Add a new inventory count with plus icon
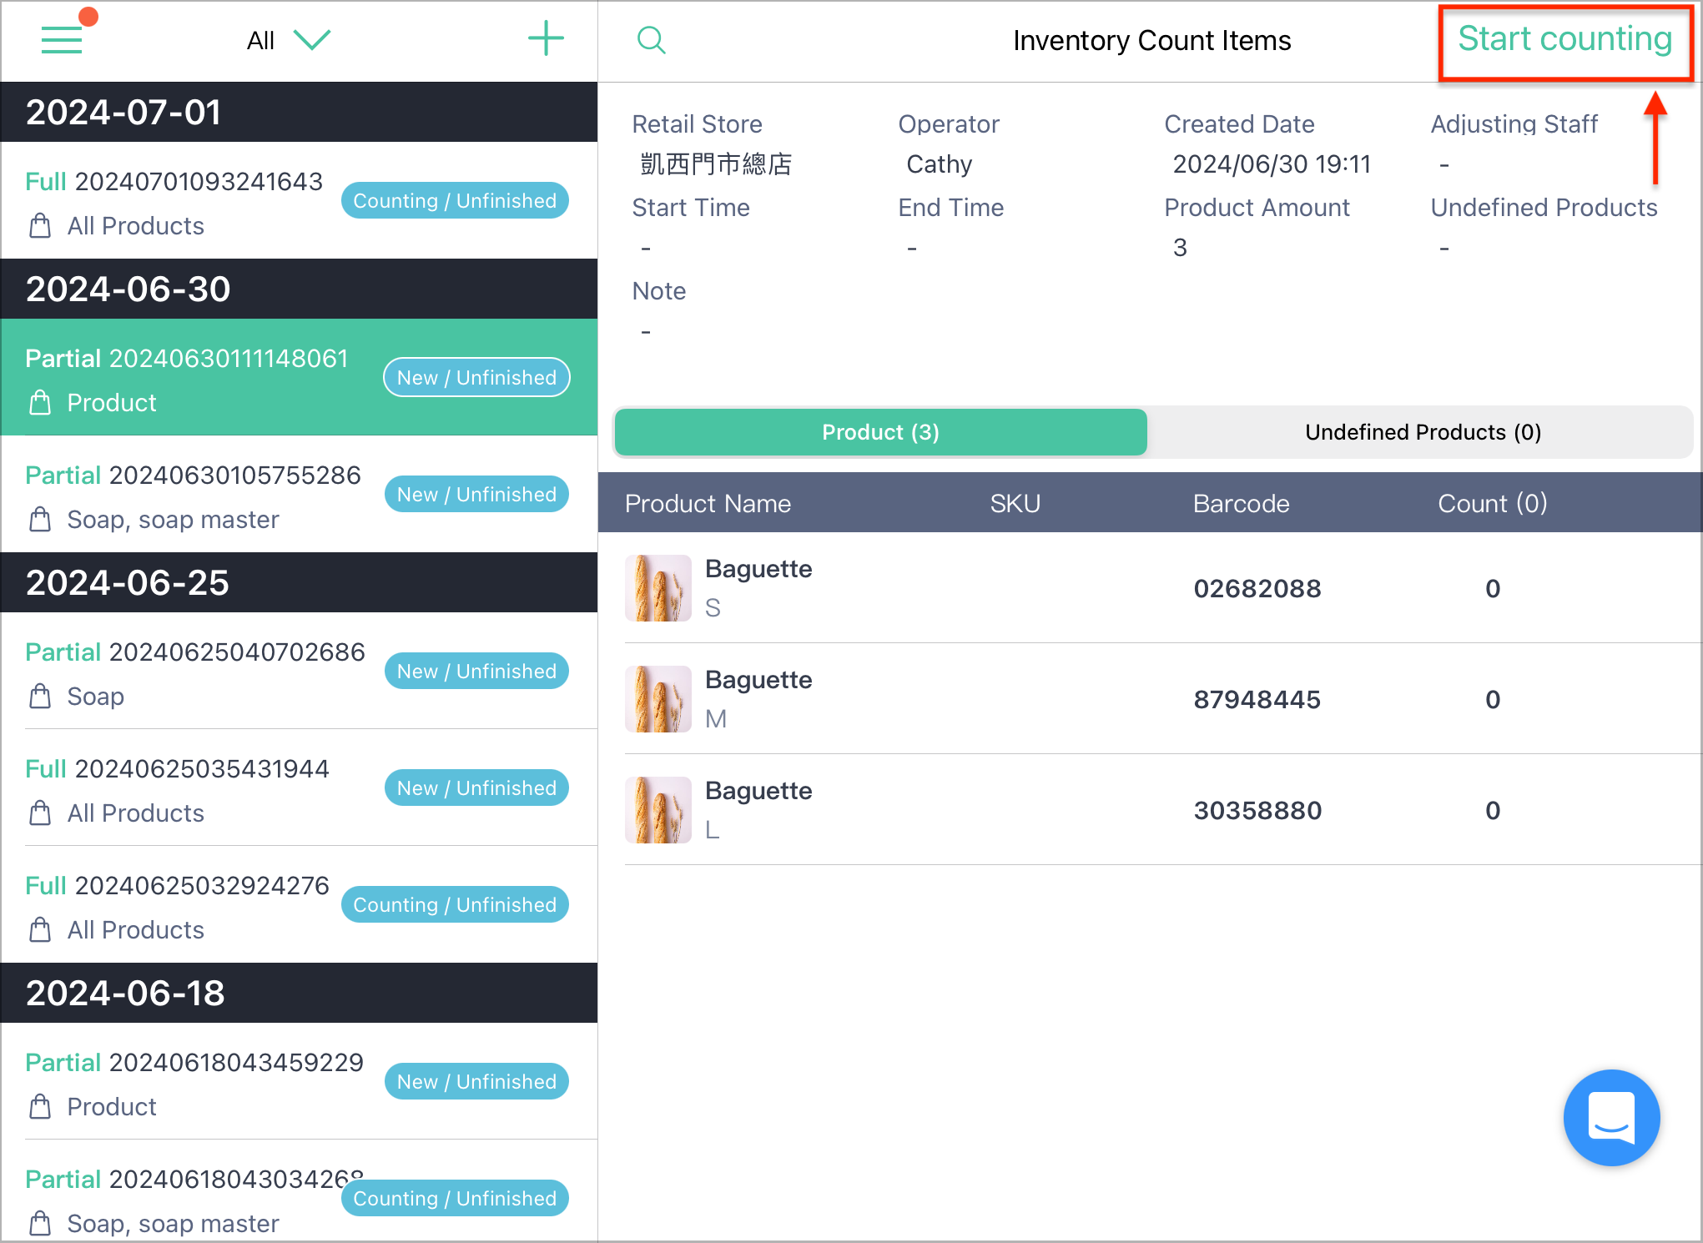This screenshot has height=1243, width=1703. (546, 39)
